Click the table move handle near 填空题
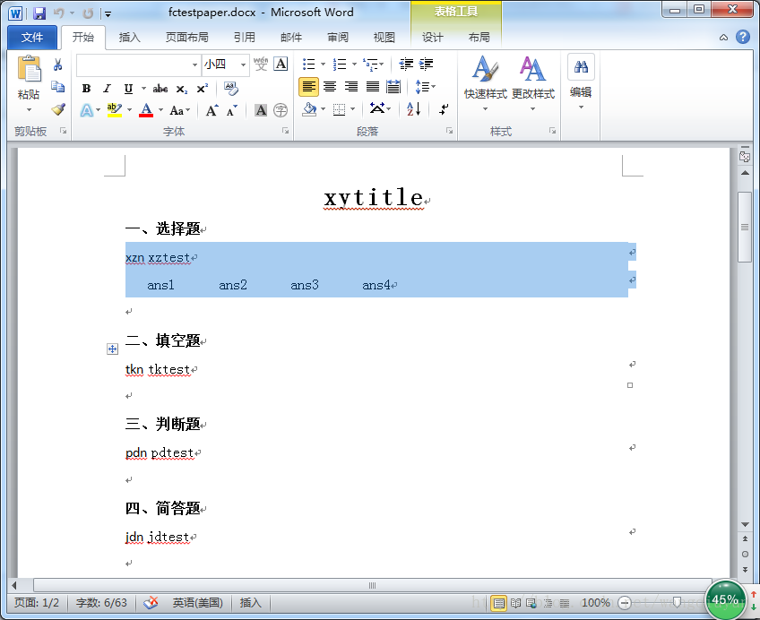This screenshot has width=760, height=620. (x=112, y=349)
